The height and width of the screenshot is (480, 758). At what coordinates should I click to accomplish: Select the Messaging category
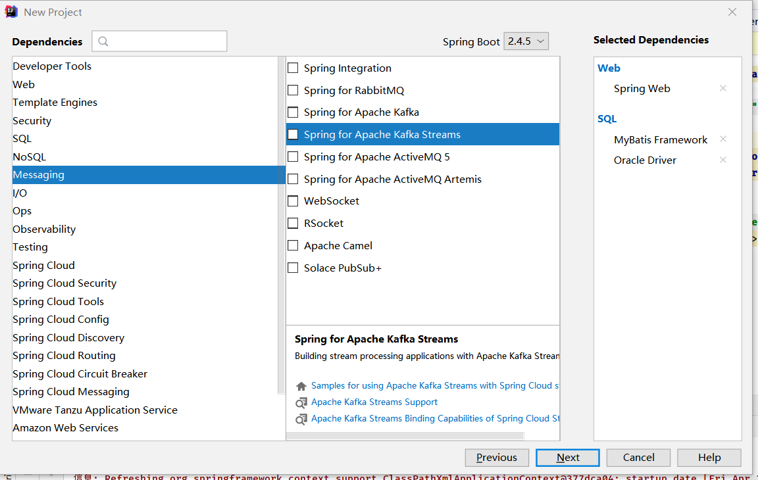[145, 175]
